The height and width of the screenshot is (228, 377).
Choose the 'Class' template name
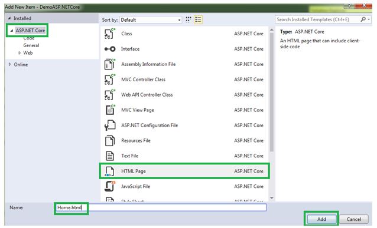126,34
